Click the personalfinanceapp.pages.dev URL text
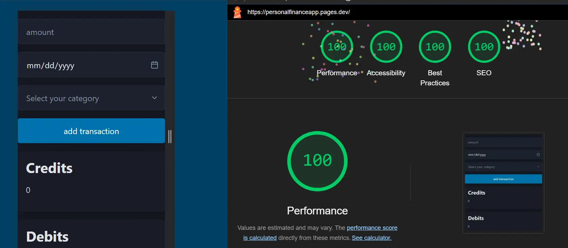The height and width of the screenshot is (248, 568). coord(299,12)
